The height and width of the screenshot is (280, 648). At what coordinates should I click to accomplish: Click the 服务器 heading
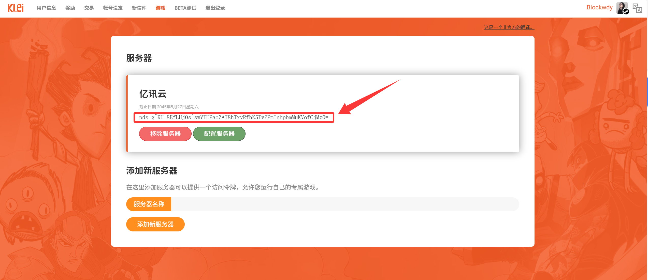pos(139,58)
